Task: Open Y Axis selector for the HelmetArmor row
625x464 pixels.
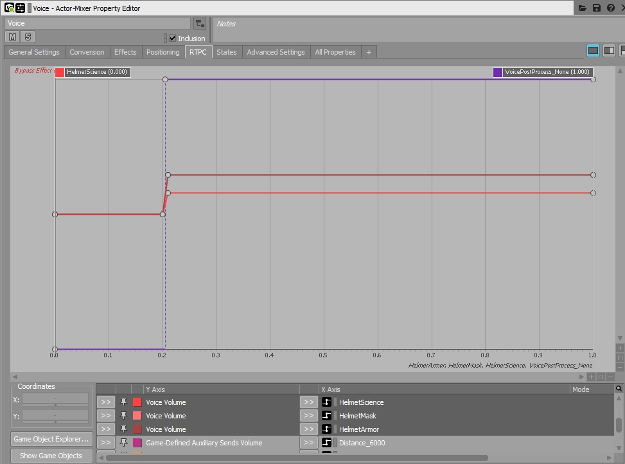Action: (105, 429)
